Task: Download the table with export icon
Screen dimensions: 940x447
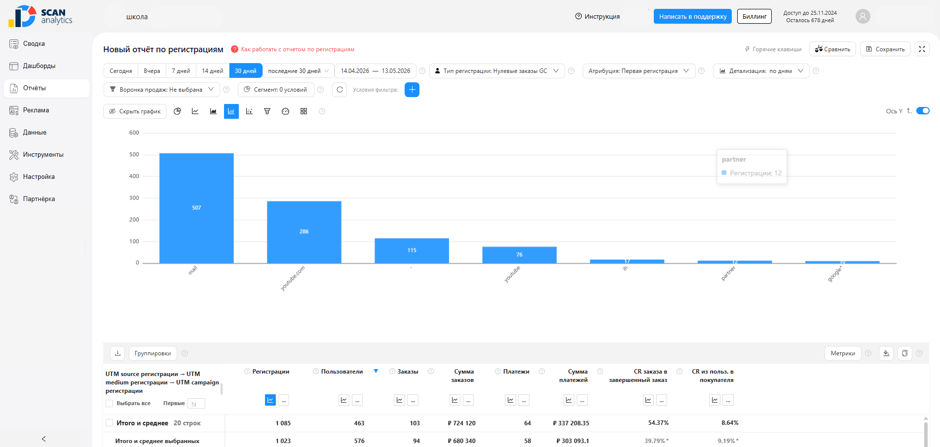Action: tap(117, 353)
